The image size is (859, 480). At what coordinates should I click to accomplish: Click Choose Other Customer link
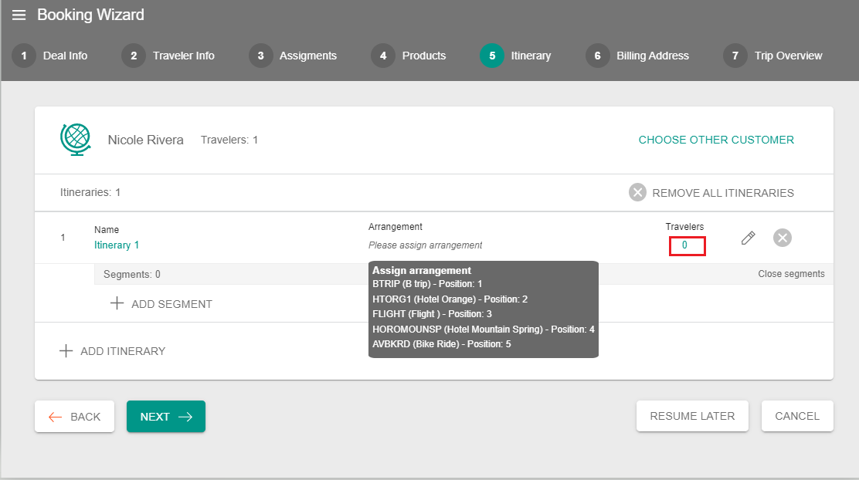716,140
